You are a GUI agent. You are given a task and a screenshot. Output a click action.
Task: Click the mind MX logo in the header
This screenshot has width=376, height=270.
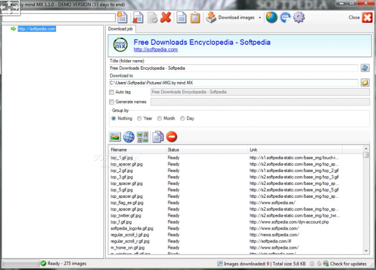pos(120,45)
